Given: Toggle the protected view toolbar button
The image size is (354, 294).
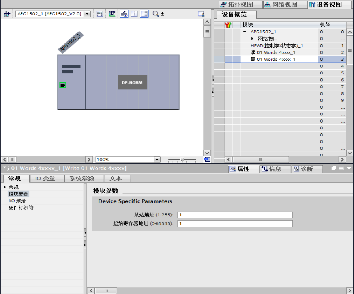Looking at the screenshot, I should point(124,14).
